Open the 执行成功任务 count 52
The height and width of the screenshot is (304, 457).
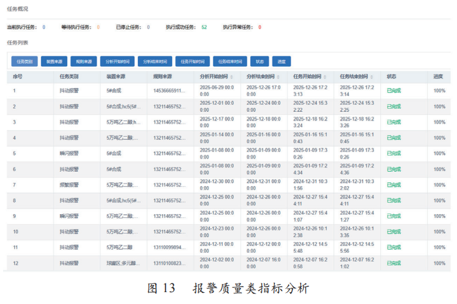pyautogui.click(x=204, y=27)
